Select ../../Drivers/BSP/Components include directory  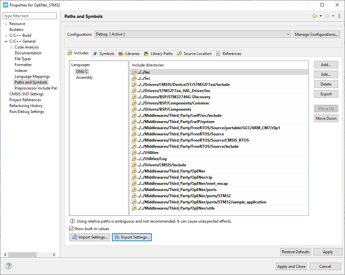(219, 109)
